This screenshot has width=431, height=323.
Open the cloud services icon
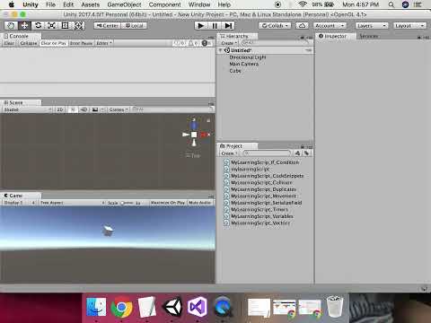[302, 26]
